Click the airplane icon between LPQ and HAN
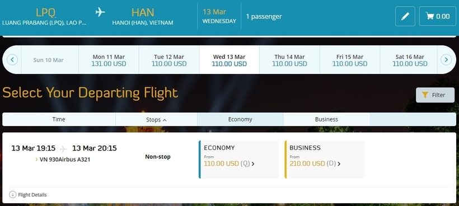Image resolution: width=459 pixels, height=206 pixels. pyautogui.click(x=100, y=12)
